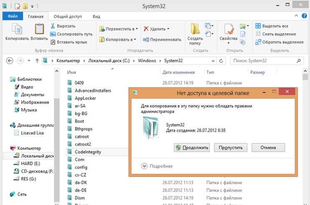
Task: Open the Move to (Переместить в) dropdown
Action: pos(118,29)
